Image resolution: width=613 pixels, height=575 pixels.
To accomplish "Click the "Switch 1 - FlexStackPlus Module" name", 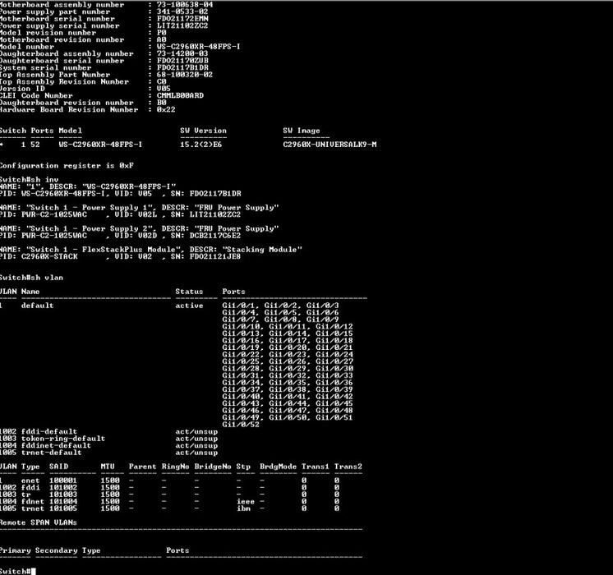I will 103,250.
